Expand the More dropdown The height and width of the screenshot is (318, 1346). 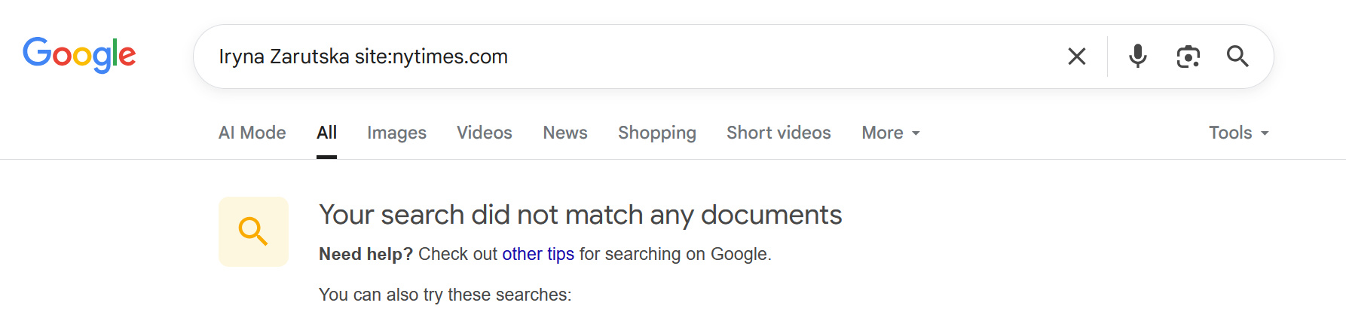(x=890, y=133)
